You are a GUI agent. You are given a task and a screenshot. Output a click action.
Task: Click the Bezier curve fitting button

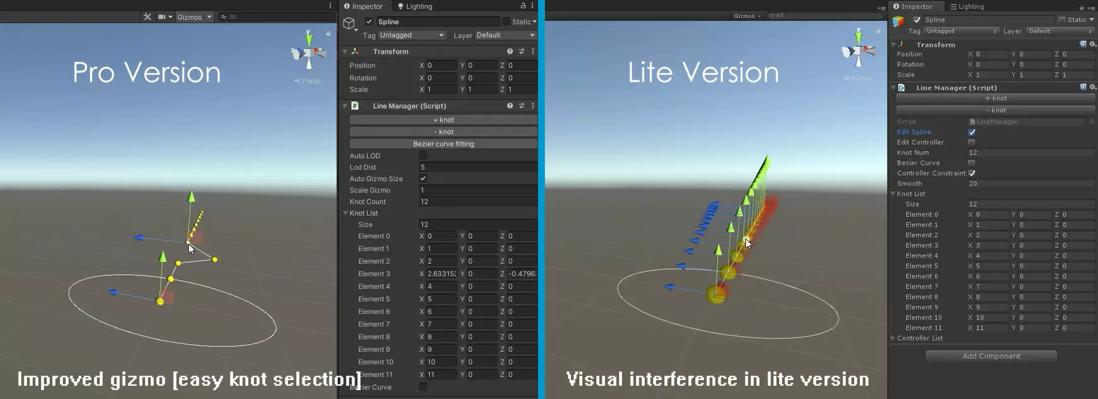pyautogui.click(x=443, y=144)
